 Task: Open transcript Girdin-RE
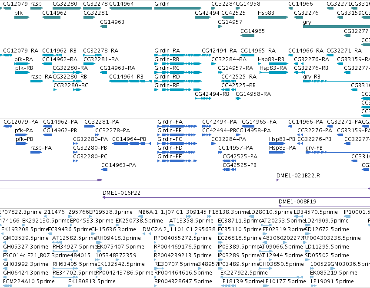(167, 85)
